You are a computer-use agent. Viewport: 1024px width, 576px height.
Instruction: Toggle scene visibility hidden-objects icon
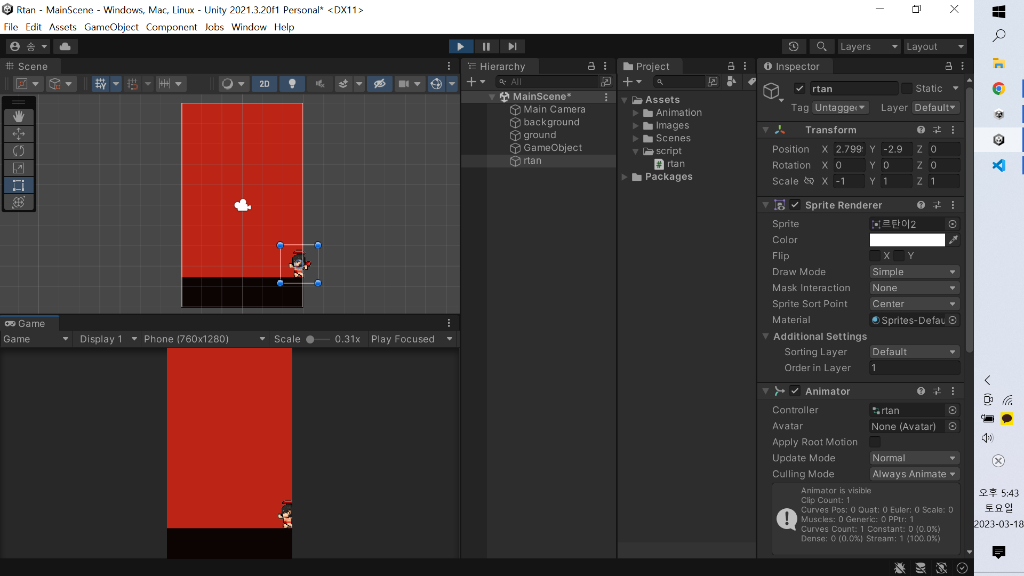(380, 84)
